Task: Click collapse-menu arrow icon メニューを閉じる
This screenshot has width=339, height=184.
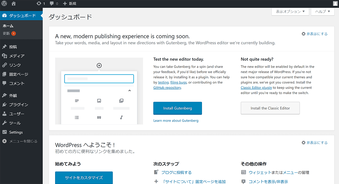Action: pos(4,141)
